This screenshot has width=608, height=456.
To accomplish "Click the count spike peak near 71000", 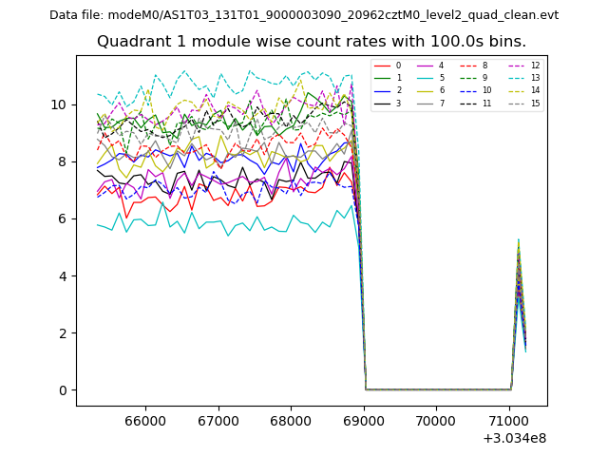I will [518, 240].
